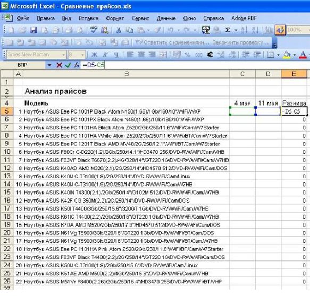The image size is (310, 296).
Task: Click the red Font Color A swatch
Action: tap(303, 55)
